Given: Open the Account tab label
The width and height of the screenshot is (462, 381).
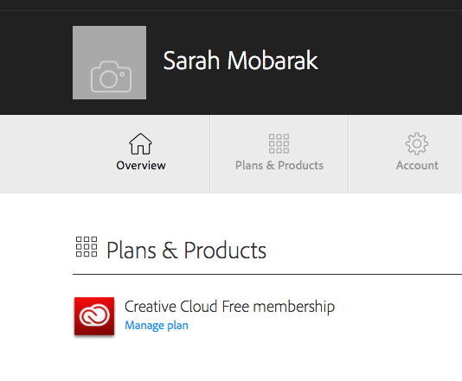Looking at the screenshot, I should (417, 165).
